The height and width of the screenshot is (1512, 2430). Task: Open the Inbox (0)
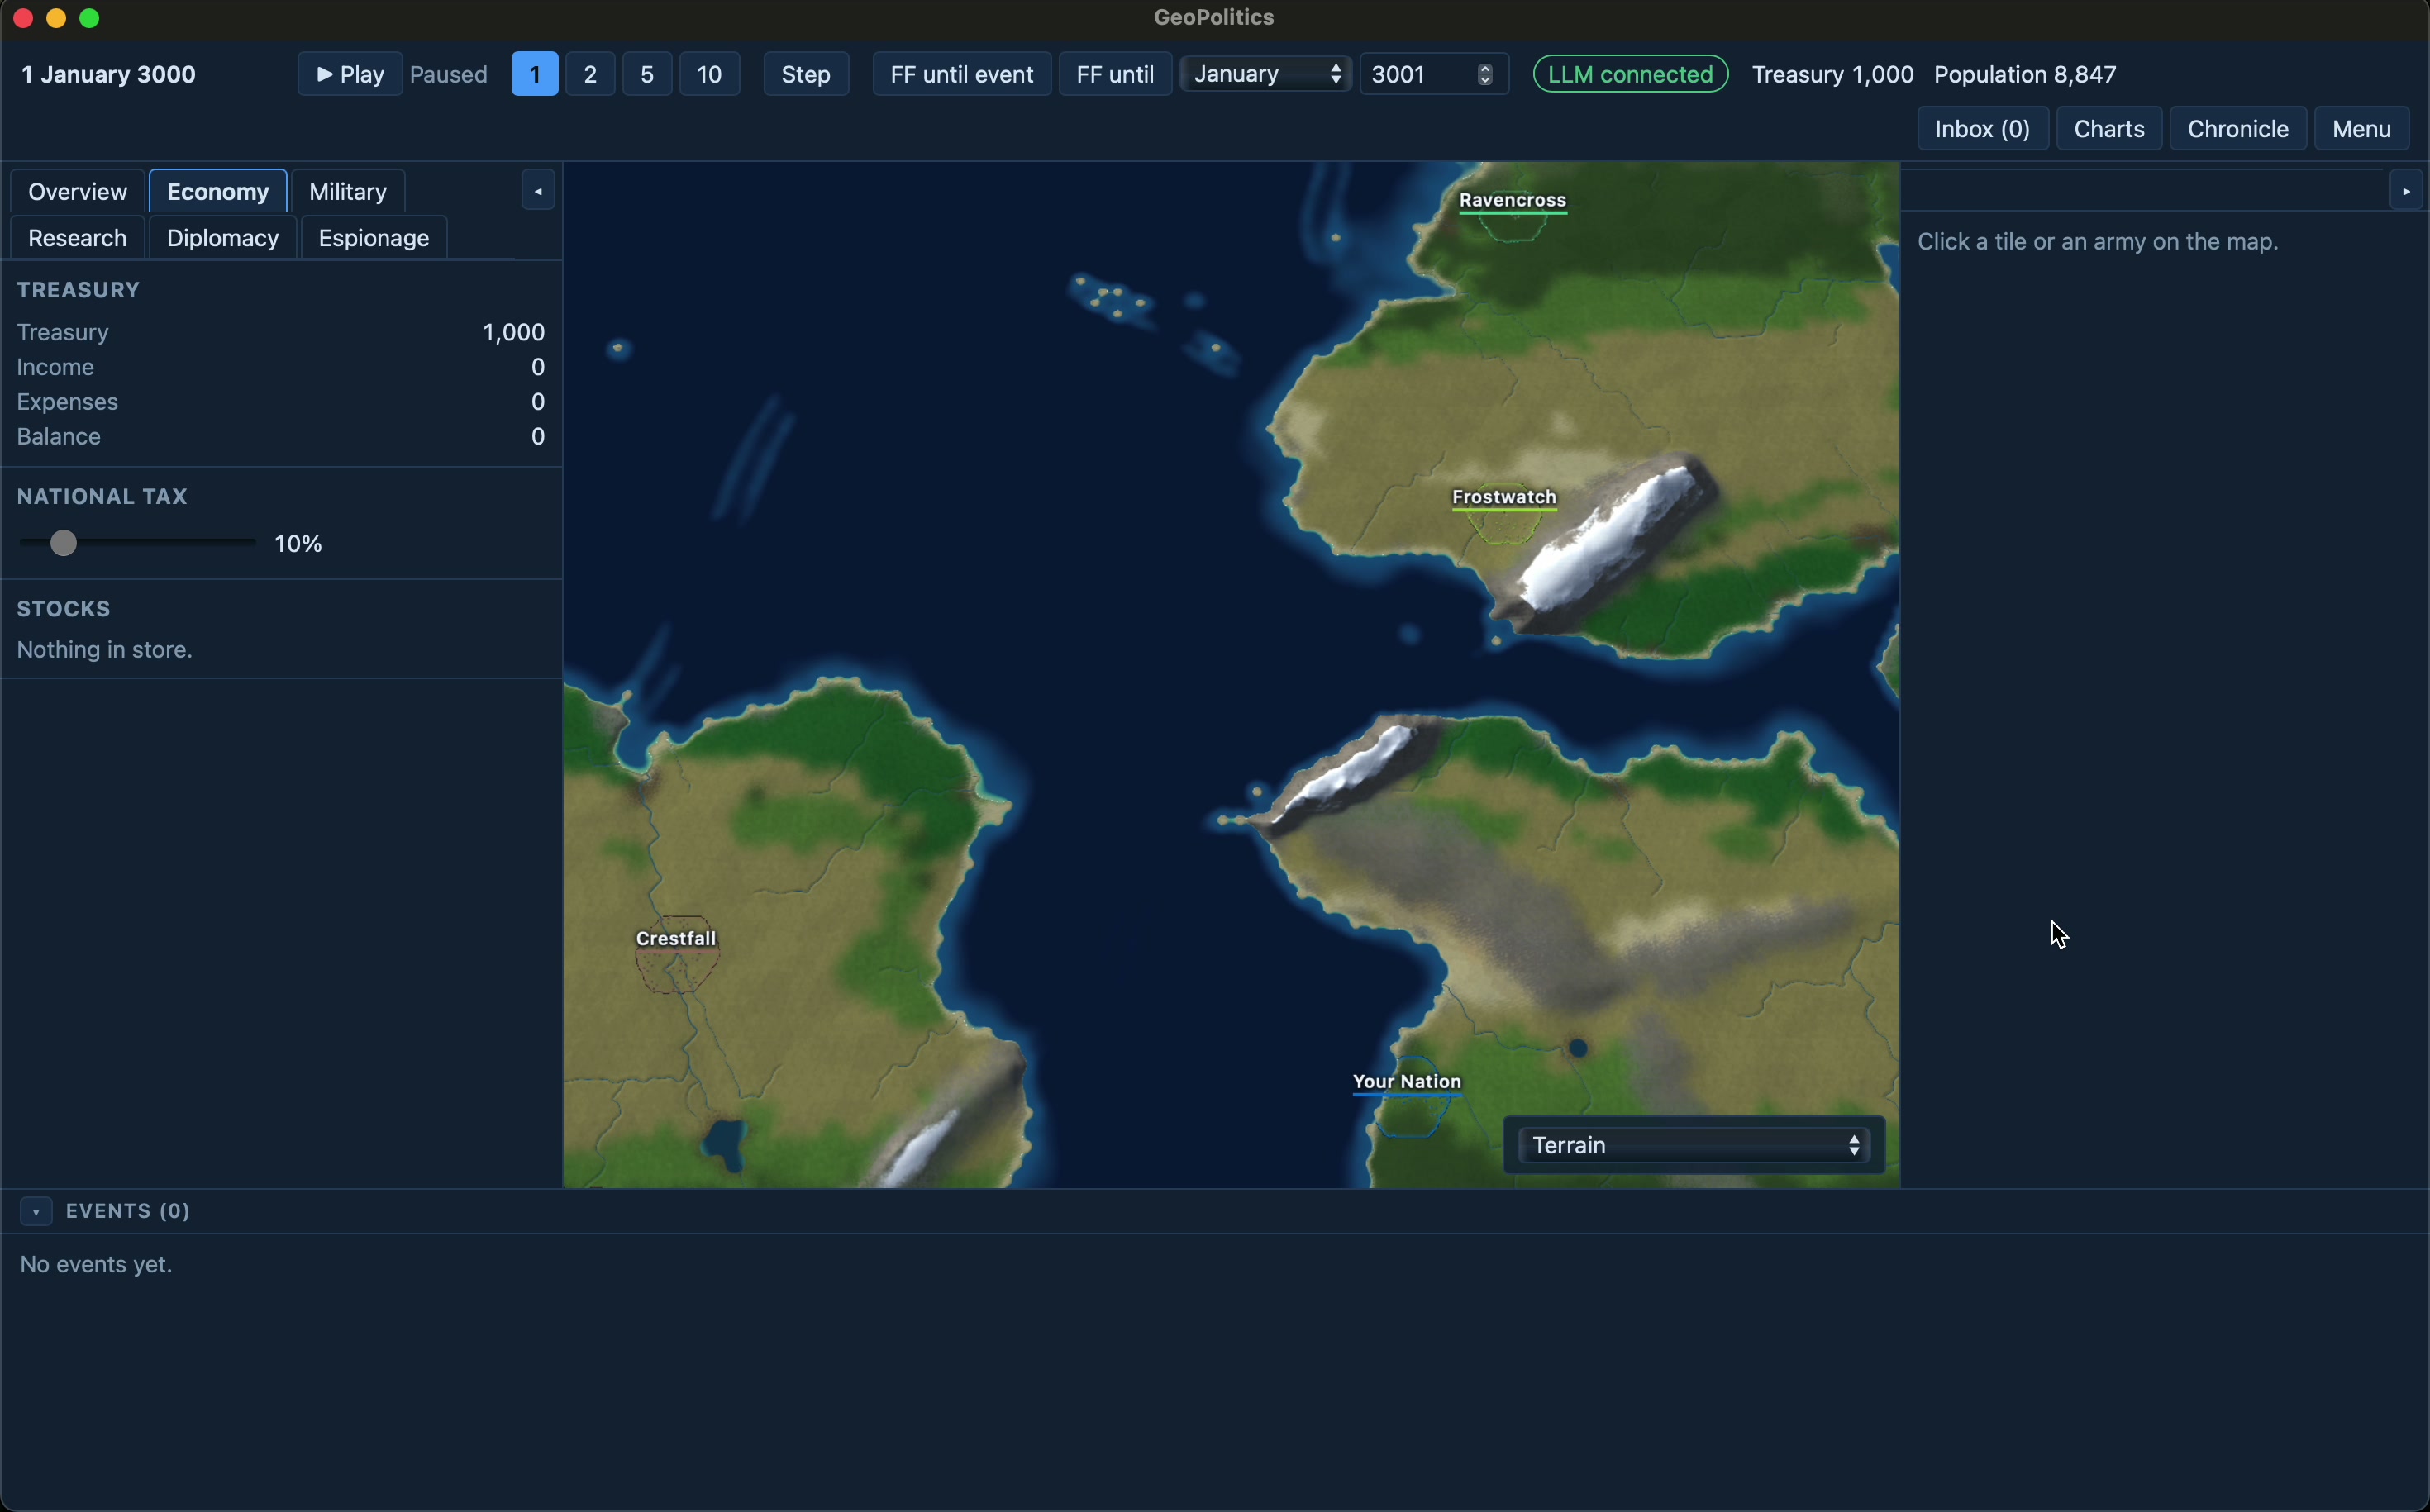[x=1983, y=129]
